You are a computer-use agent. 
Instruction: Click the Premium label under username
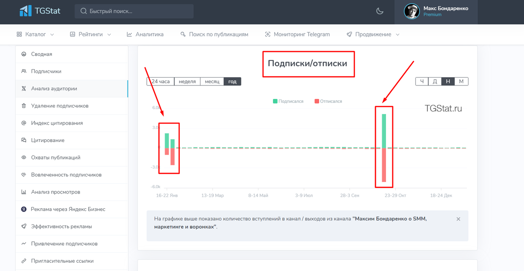432,15
